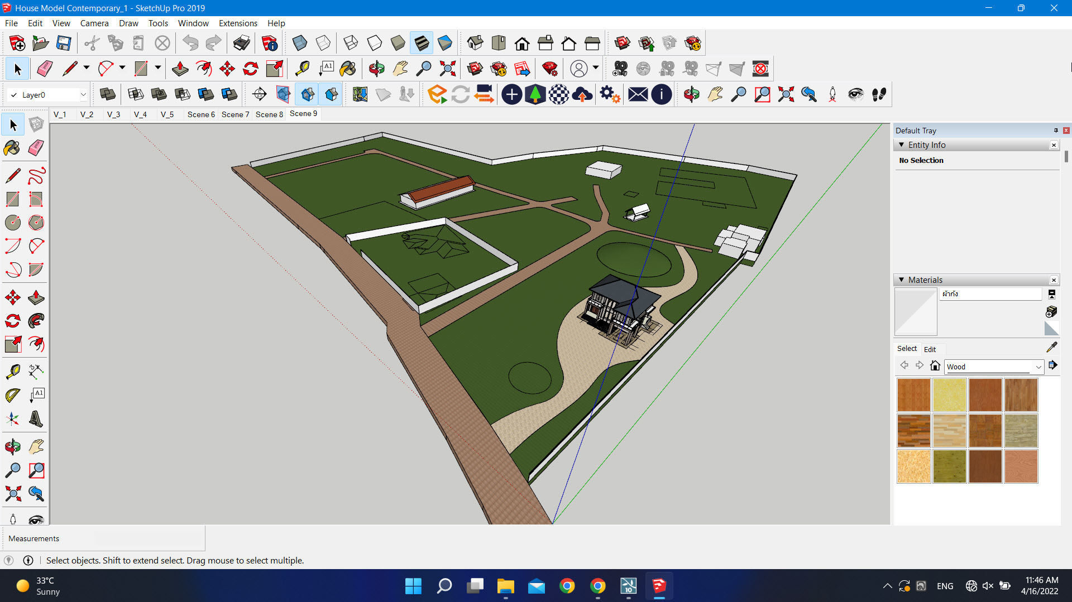This screenshot has width=1072, height=602.
Task: Select the 3D Text tool
Action: point(36,418)
